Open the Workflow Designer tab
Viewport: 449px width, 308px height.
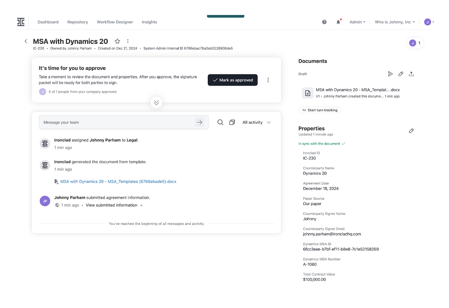coord(115,22)
